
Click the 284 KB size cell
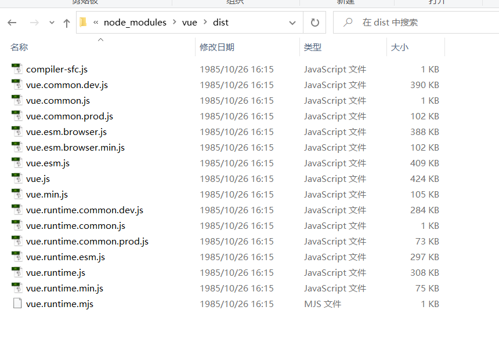click(x=425, y=210)
